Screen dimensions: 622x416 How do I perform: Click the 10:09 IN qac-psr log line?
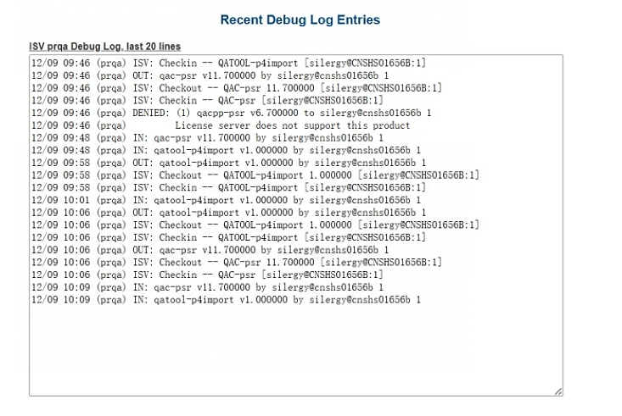point(206,287)
